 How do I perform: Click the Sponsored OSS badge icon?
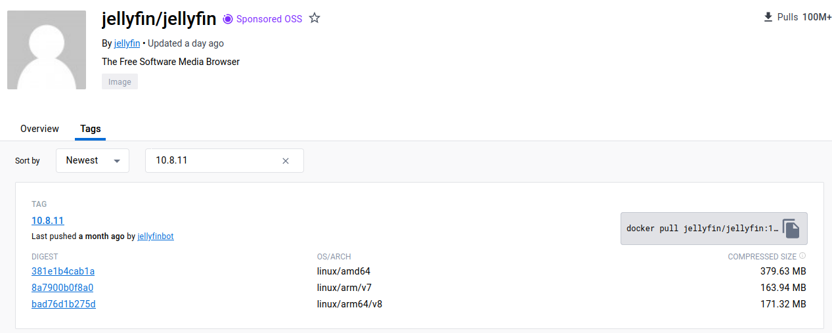(228, 19)
